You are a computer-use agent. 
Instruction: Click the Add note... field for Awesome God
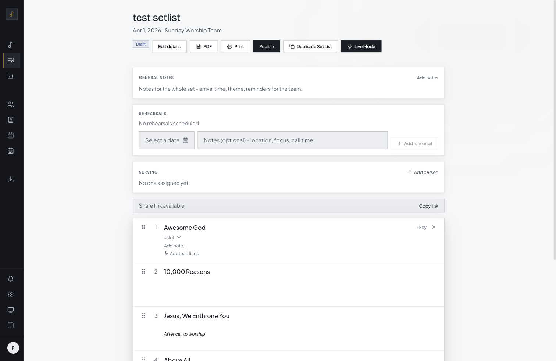tap(175, 246)
